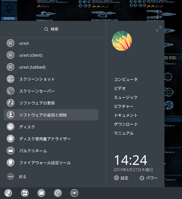182x199 pixels.
Task: Open ディスク使用量アナライザー entry
Action: pos(51,139)
